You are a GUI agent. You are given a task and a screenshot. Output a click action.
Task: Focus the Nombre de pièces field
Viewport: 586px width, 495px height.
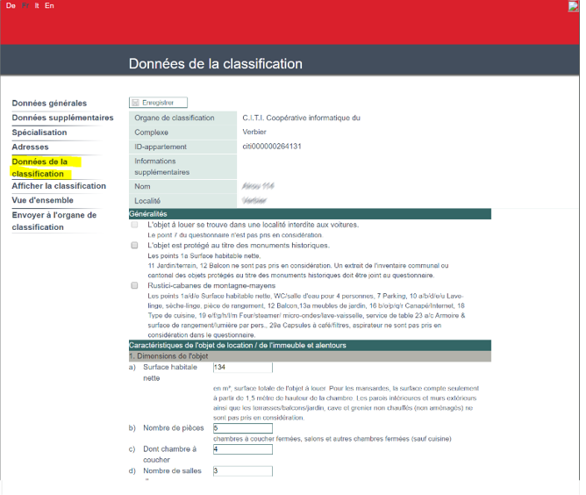click(x=242, y=428)
